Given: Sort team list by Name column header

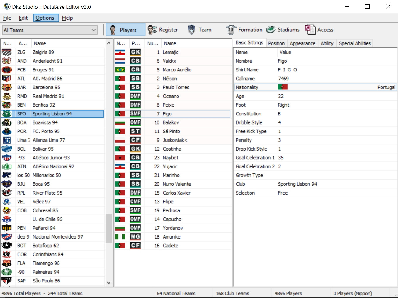Looking at the screenshot, I should coord(68,43).
